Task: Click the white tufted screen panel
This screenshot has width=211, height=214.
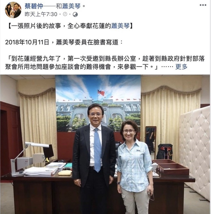Action: tap(194, 152)
